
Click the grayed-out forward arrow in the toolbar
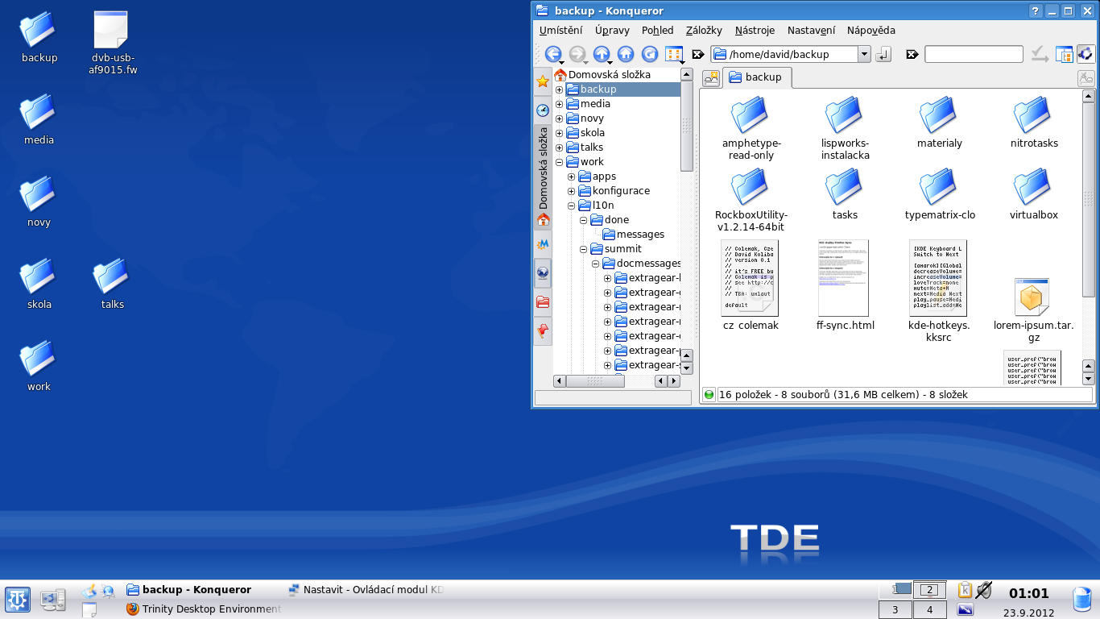(577, 54)
